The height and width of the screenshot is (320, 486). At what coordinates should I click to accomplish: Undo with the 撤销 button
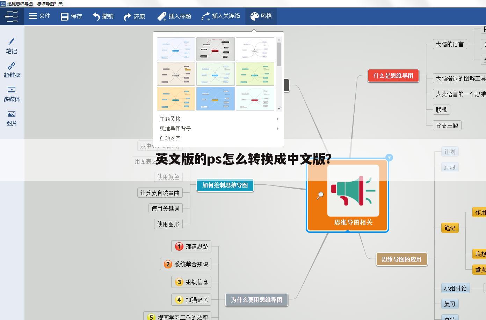point(103,16)
